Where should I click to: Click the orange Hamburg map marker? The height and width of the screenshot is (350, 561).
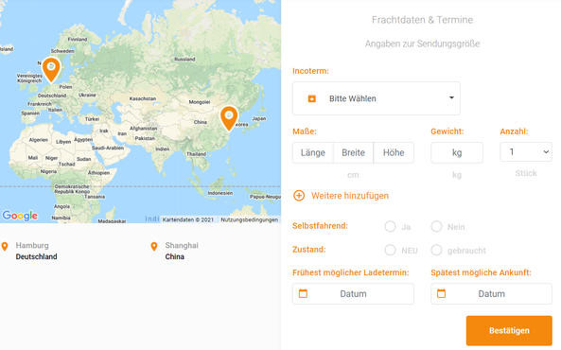pyautogui.click(x=51, y=69)
